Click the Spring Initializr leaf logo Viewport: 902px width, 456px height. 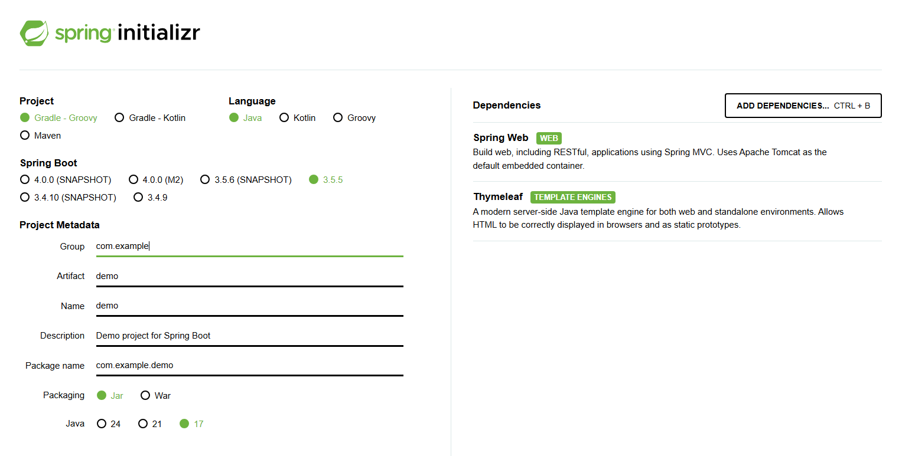tap(34, 33)
